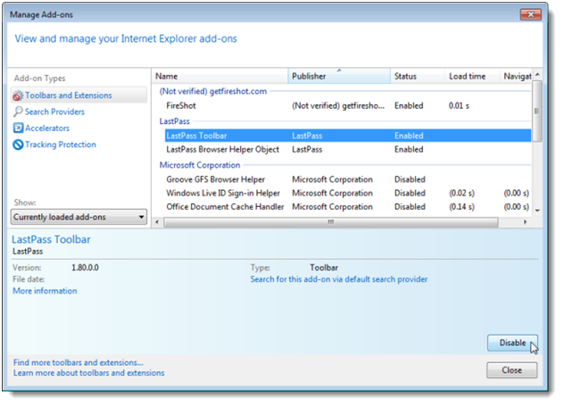
Task: Click the Navigation time column header
Action: point(516,76)
